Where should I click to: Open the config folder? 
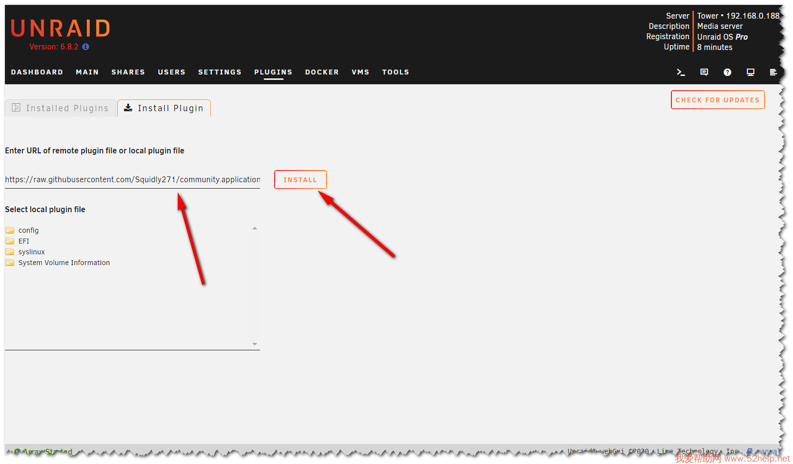[x=28, y=230]
